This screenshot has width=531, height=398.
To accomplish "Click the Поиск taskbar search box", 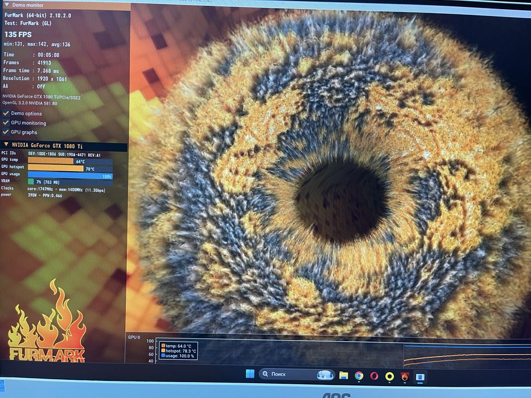I will tap(297, 374).
